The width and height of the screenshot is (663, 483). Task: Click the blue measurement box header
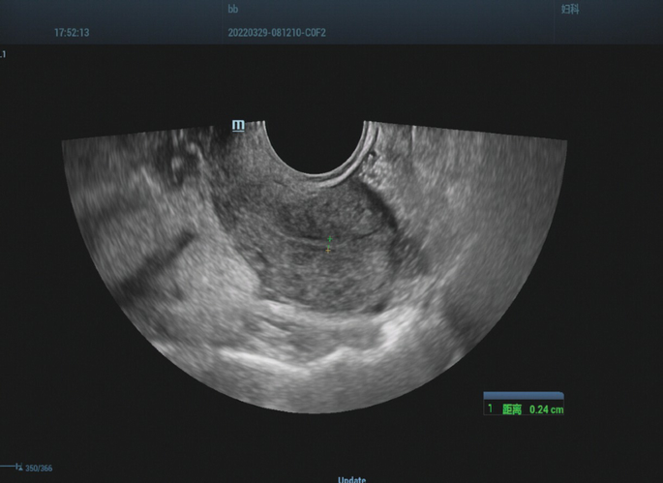click(x=524, y=396)
